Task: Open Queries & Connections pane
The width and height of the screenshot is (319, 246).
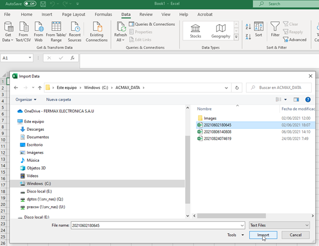Action: [x=152, y=24]
